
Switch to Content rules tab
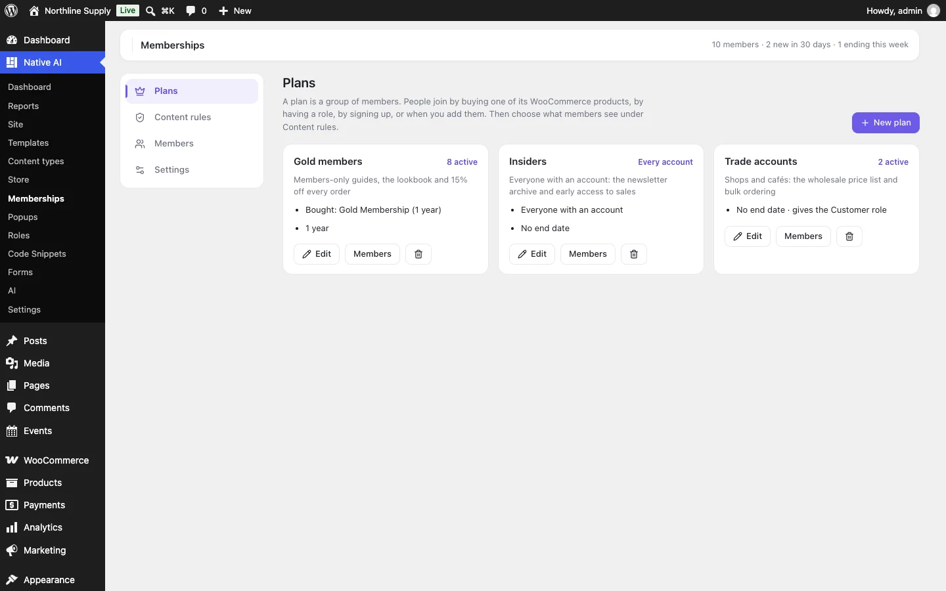click(192, 118)
